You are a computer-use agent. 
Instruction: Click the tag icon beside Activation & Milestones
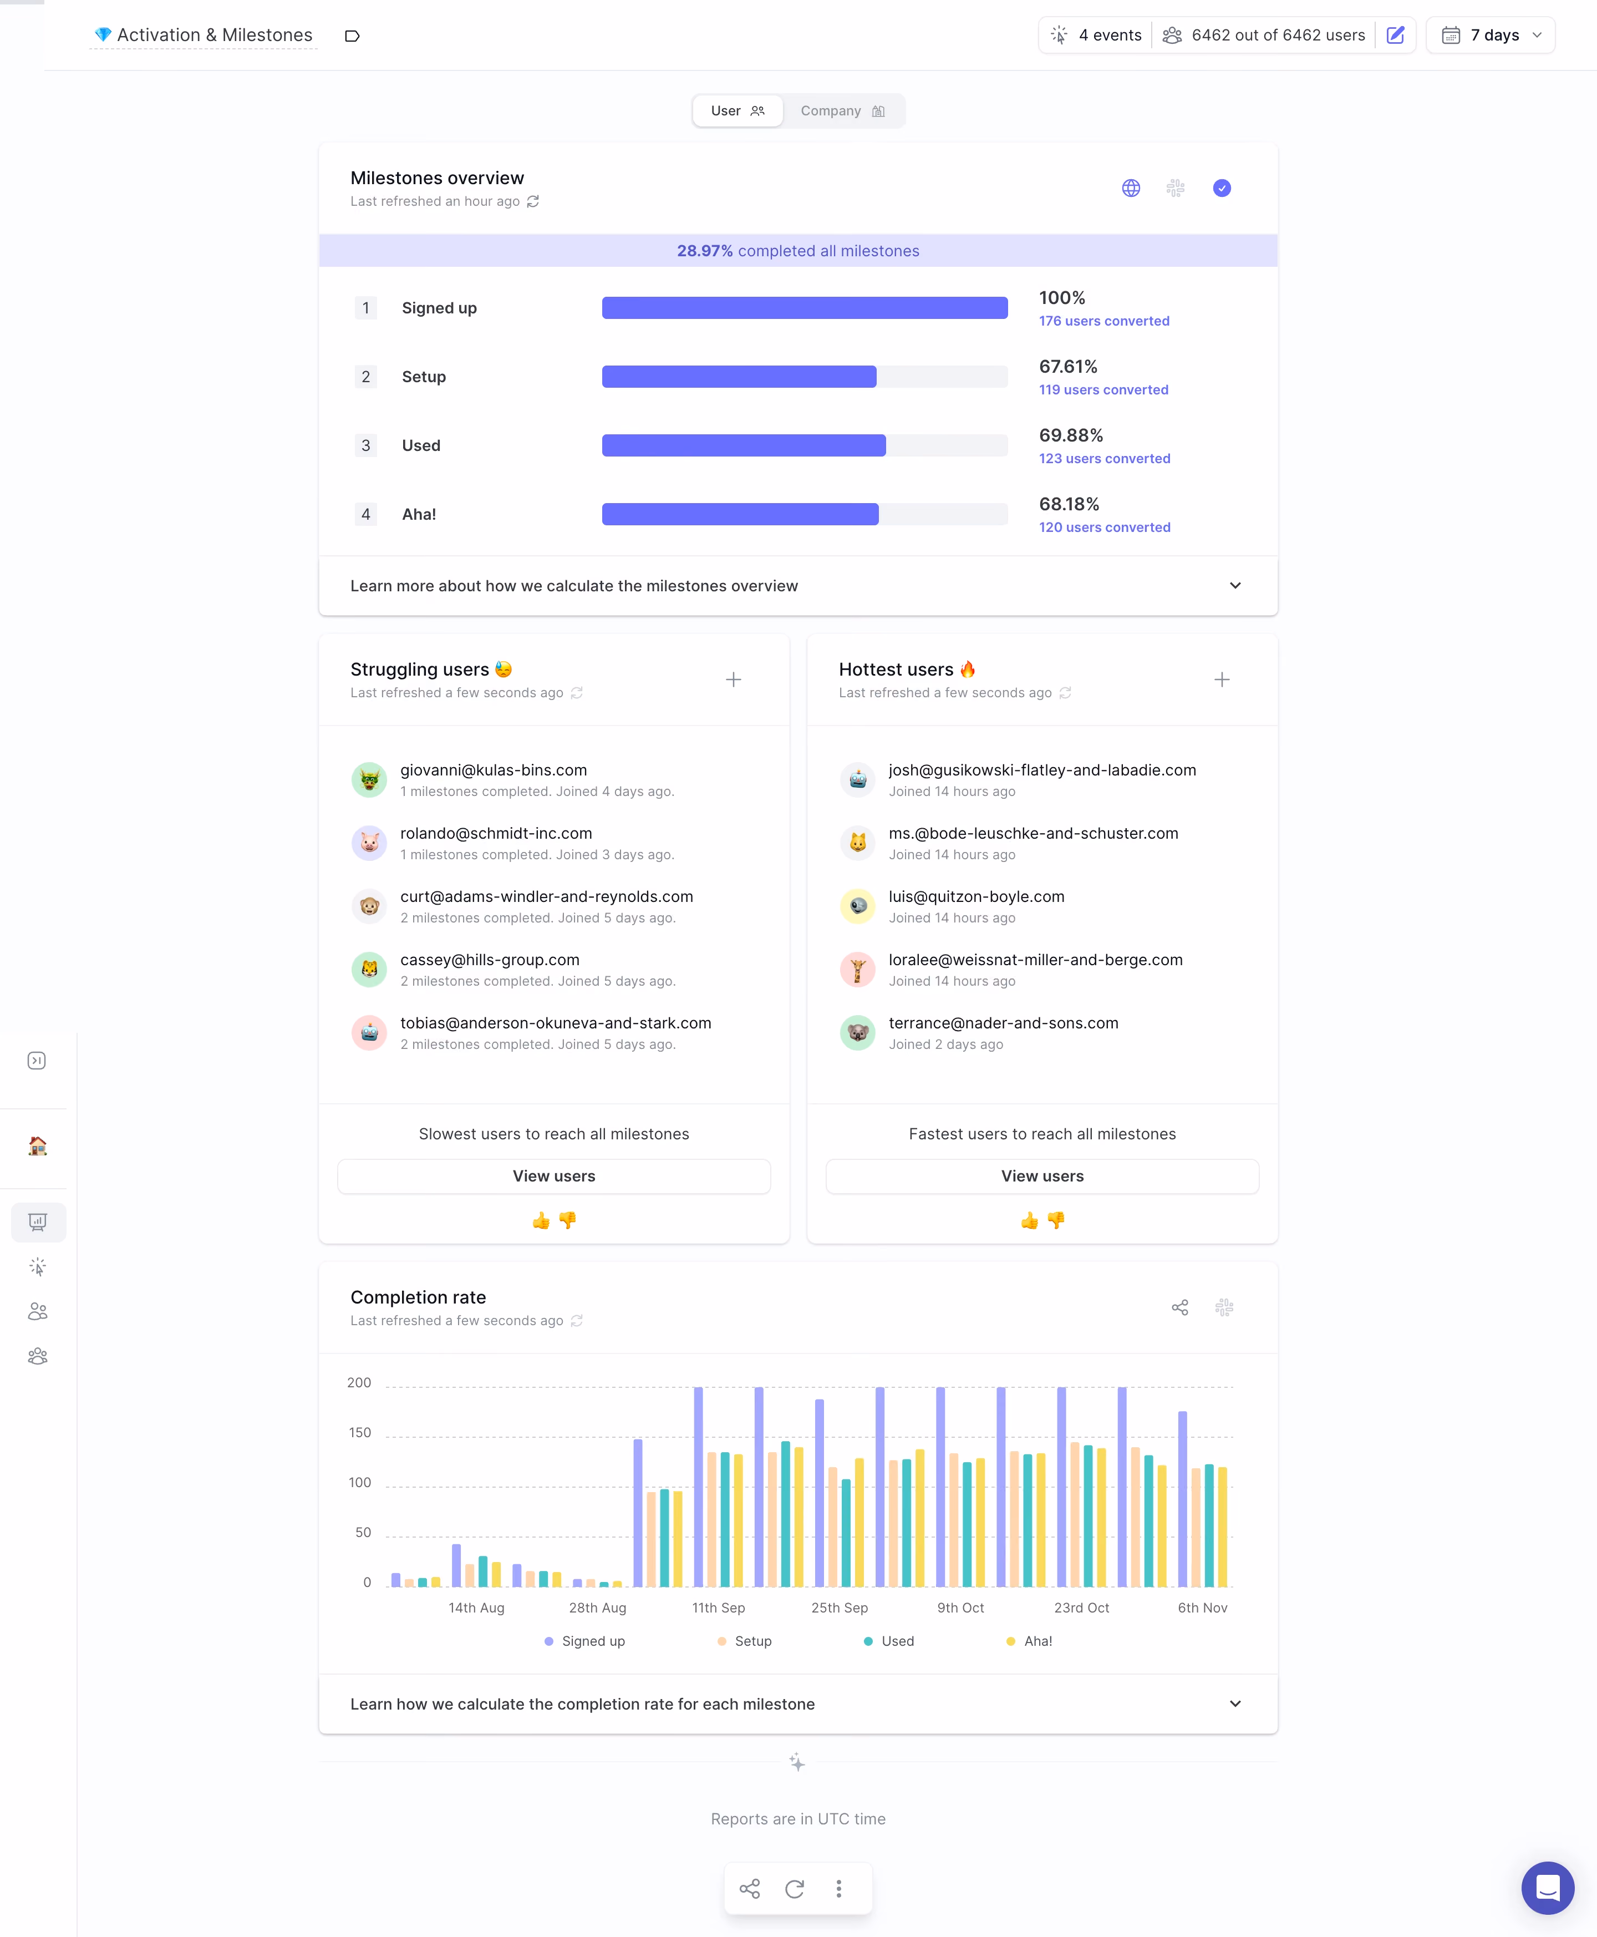pos(352,36)
